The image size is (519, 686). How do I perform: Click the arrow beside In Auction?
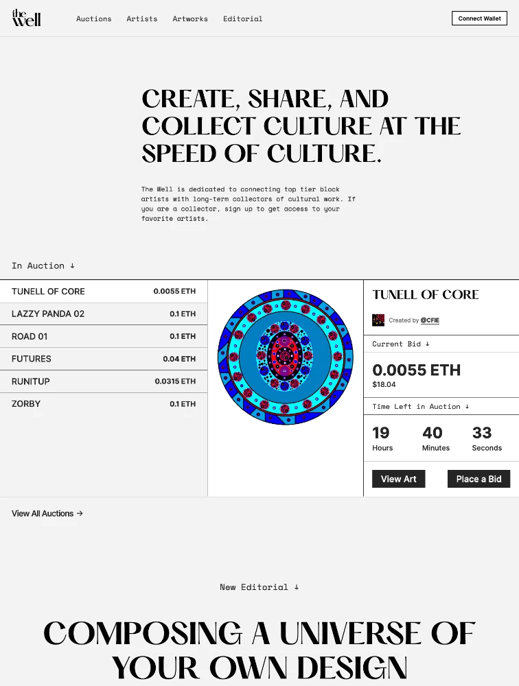(x=72, y=265)
